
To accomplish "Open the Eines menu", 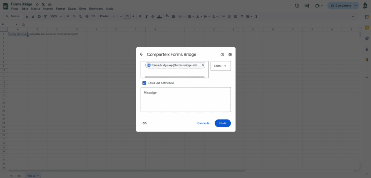I will (83, 9).
